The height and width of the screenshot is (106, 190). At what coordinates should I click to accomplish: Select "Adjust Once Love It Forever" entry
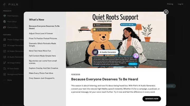tap(41, 33)
